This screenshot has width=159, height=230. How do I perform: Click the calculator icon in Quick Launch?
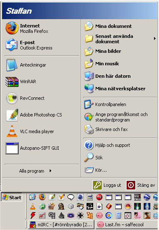coord(118,215)
